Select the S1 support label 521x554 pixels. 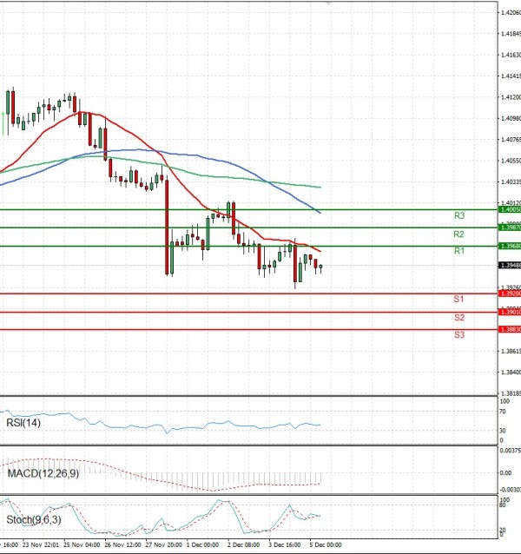tap(459, 299)
